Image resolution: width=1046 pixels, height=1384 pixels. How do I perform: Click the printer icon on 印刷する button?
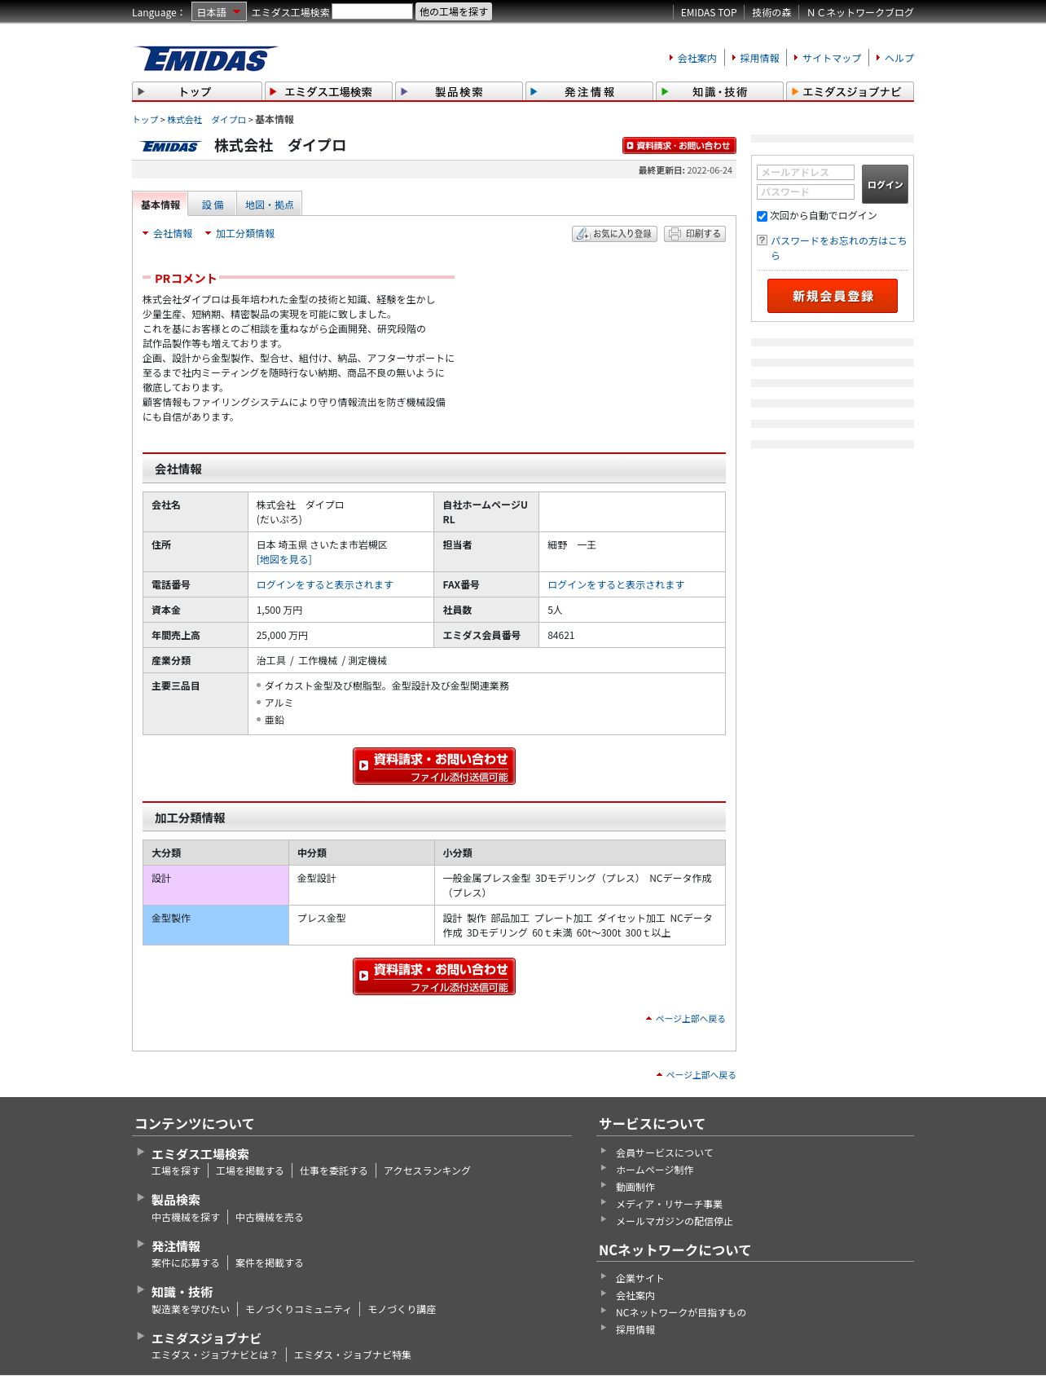675,234
